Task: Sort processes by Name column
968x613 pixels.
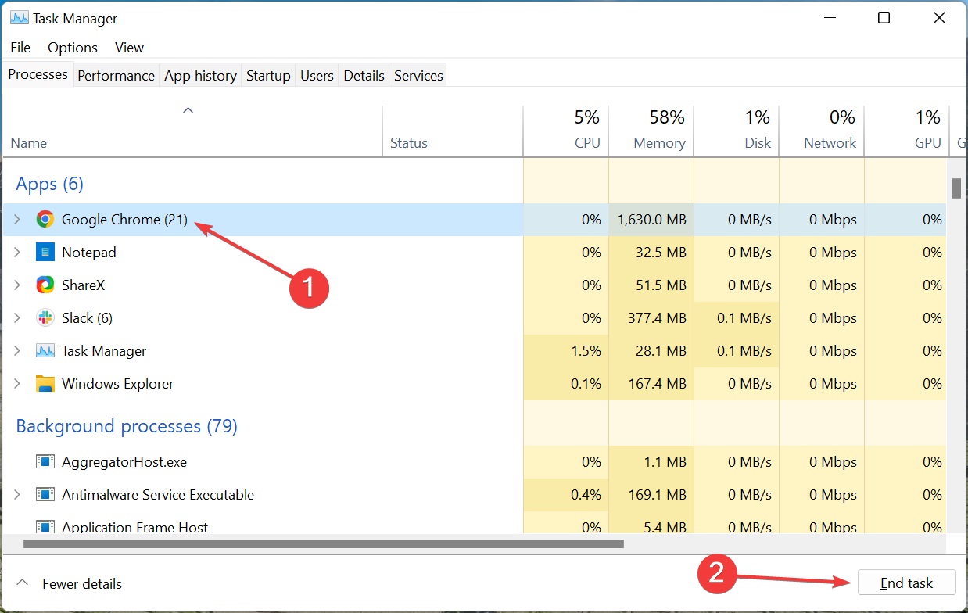Action: (192, 131)
